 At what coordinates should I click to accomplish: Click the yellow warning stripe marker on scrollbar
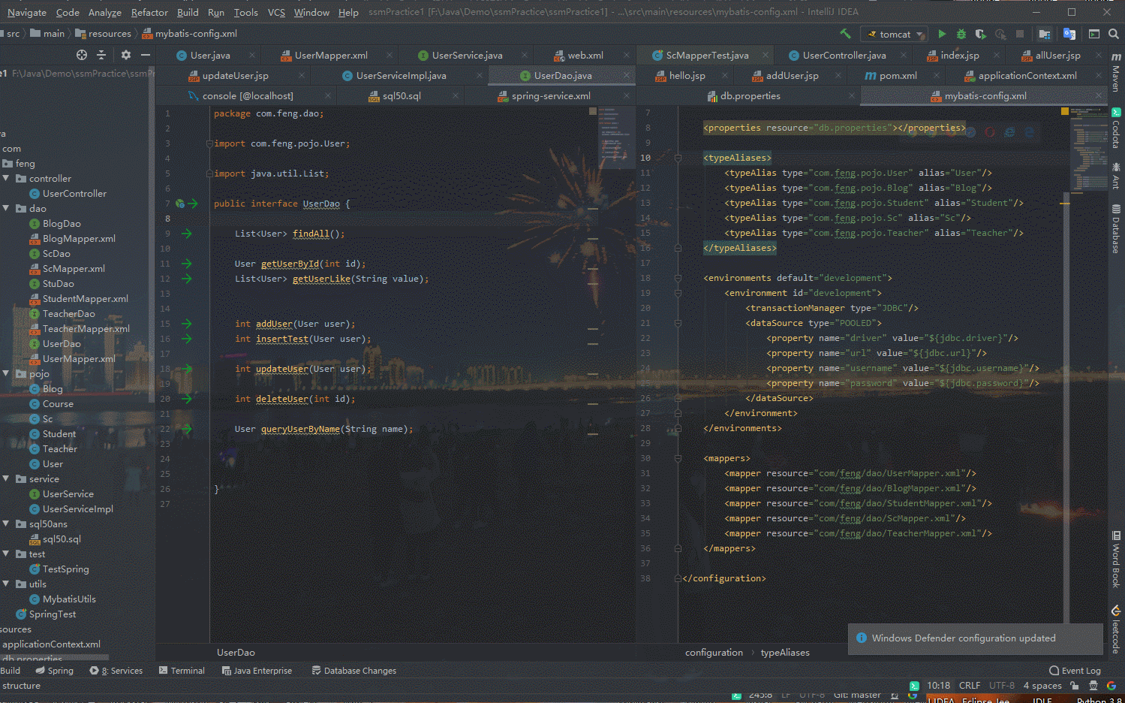1064,204
